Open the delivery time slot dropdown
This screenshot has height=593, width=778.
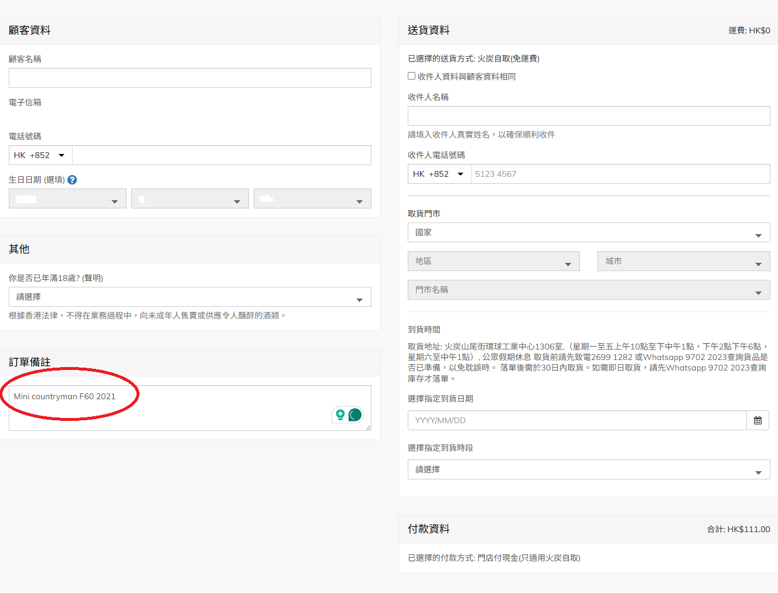pos(588,469)
